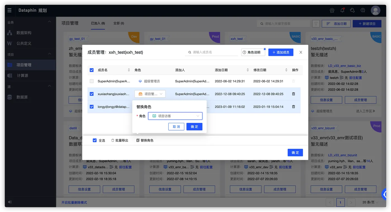Viewport: 391px width, 212px height.
Task: Go to previous page of projects
Action: 330,202
